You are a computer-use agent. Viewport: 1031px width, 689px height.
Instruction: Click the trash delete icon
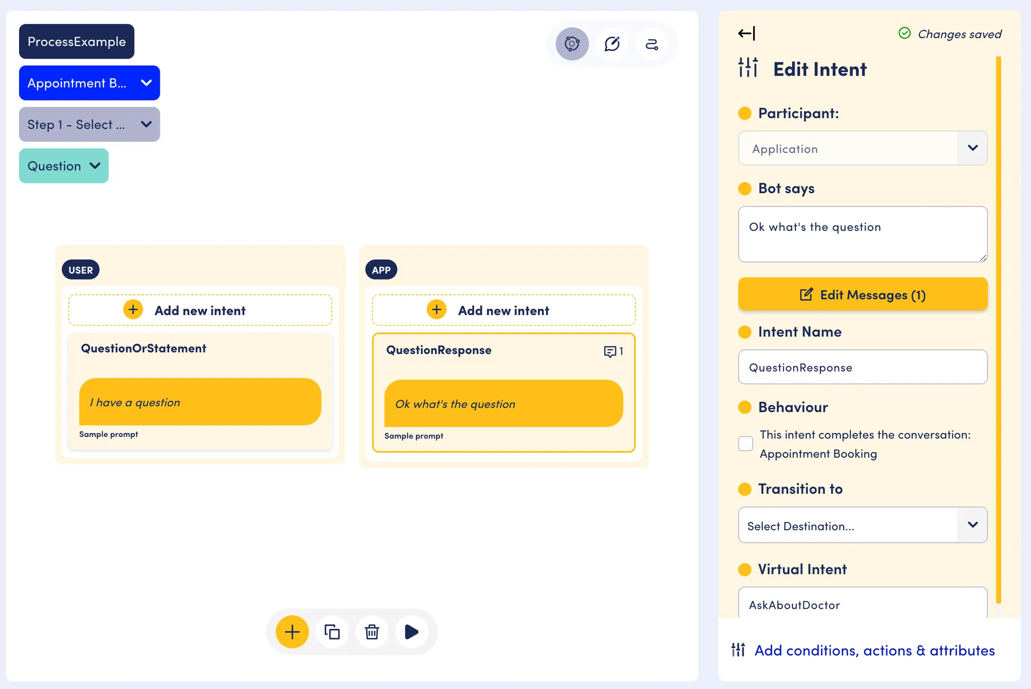[372, 632]
